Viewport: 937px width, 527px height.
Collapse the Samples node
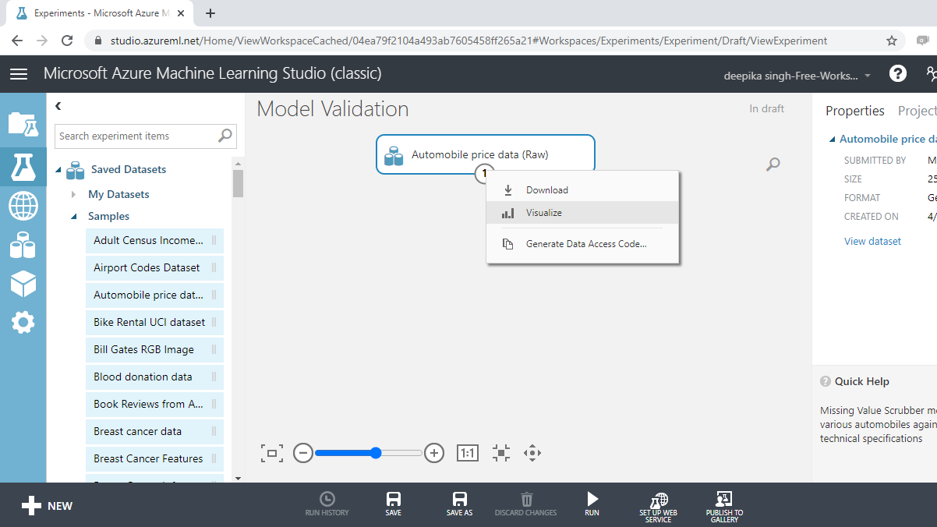[x=74, y=217]
